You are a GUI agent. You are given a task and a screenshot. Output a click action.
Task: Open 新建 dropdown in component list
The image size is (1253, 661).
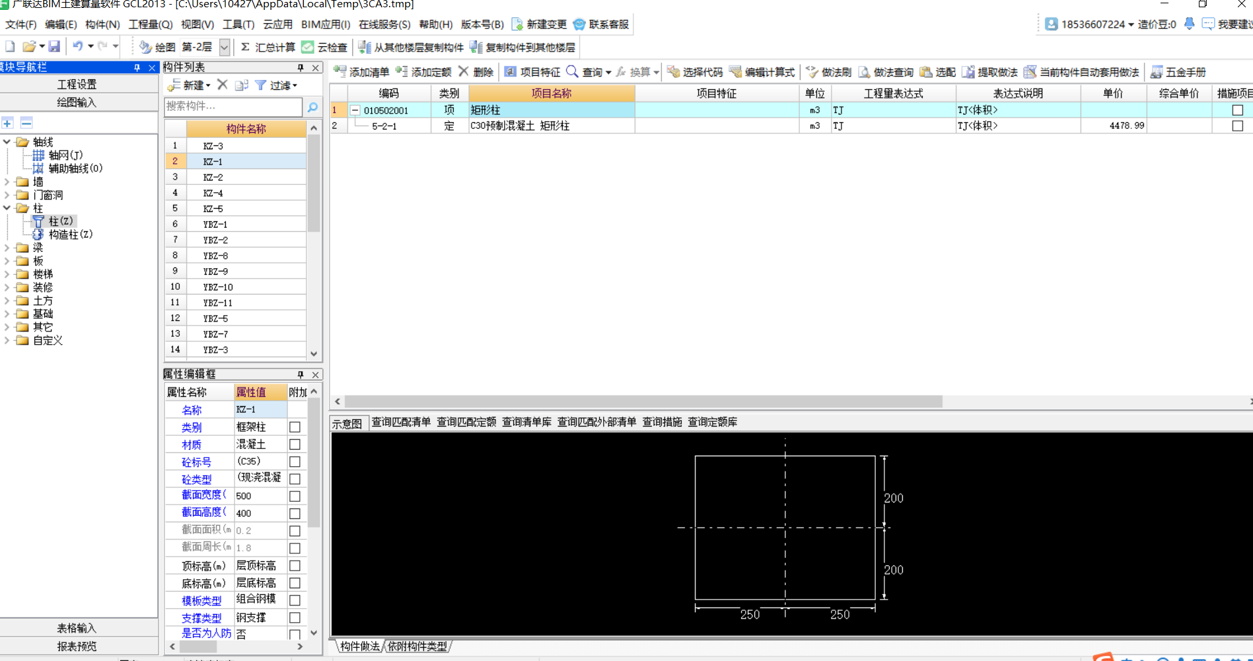[x=189, y=85]
